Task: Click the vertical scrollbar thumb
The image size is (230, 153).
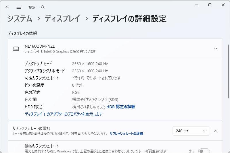Action: (229, 71)
